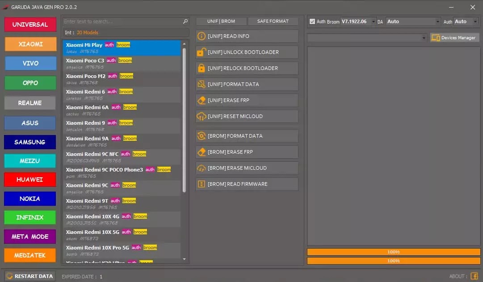Focus the model search text field

(x=122, y=21)
